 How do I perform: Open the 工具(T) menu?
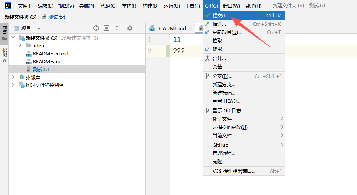192,6
